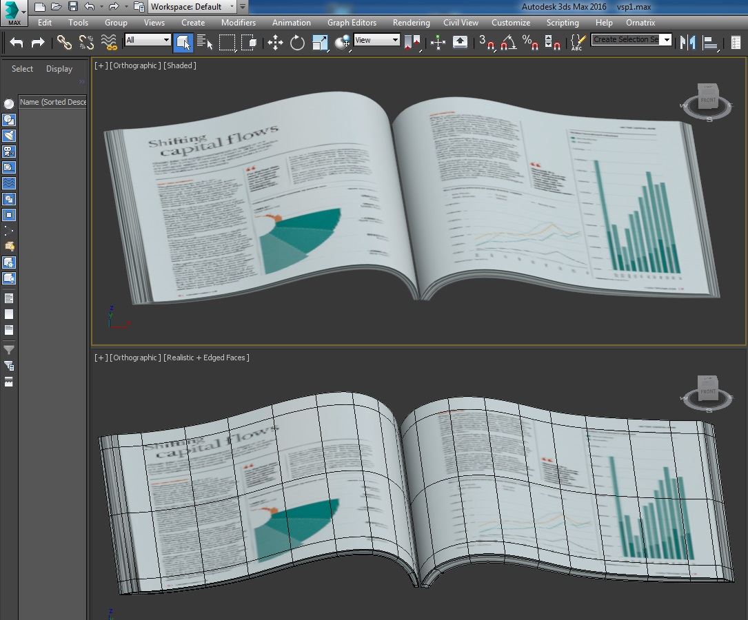
Task: Activate the Select Object tool
Action: [x=183, y=43]
